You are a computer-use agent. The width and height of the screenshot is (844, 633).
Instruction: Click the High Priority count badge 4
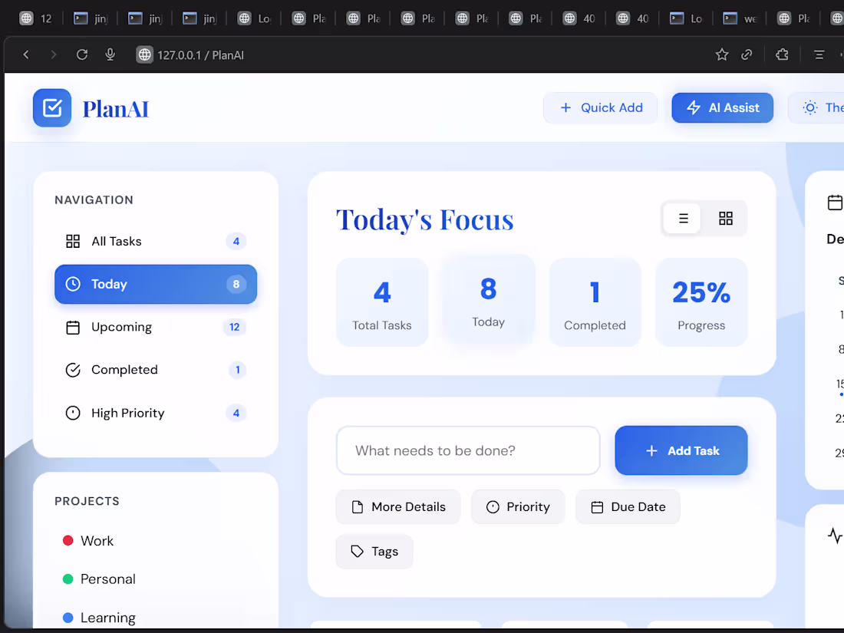[x=236, y=414]
